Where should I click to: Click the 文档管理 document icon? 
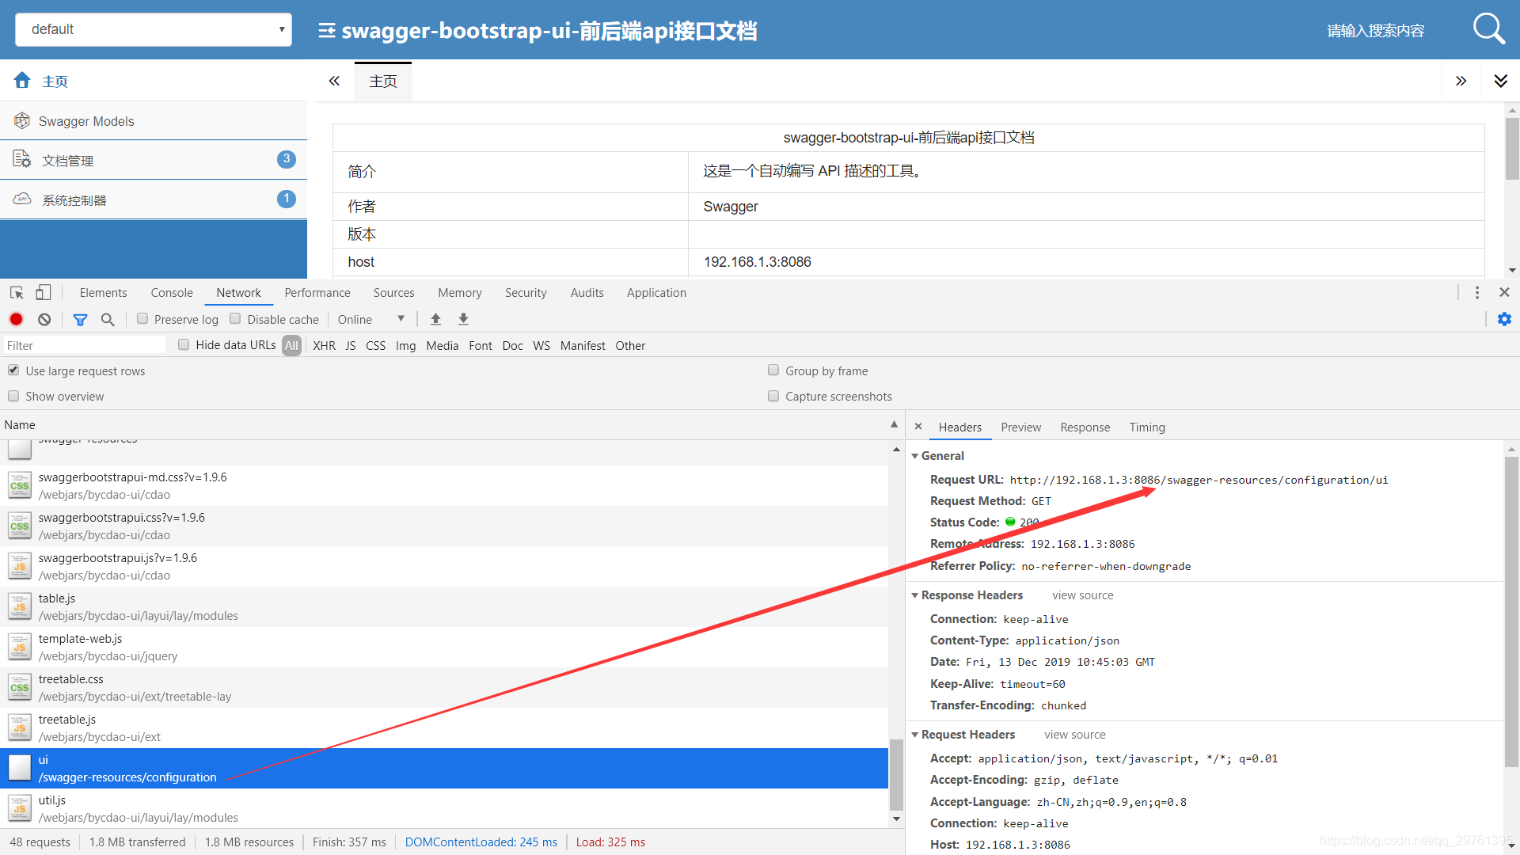pos(22,159)
